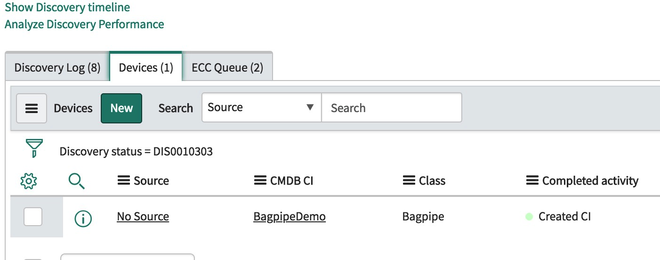Open CMDB CI column options menu icon
The width and height of the screenshot is (660, 260).
[260, 181]
